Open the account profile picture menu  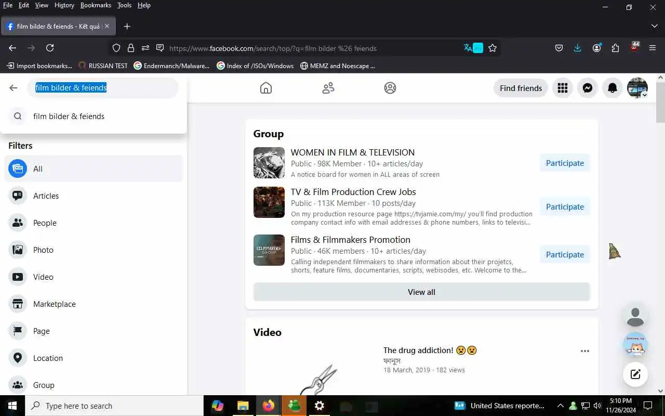637,88
